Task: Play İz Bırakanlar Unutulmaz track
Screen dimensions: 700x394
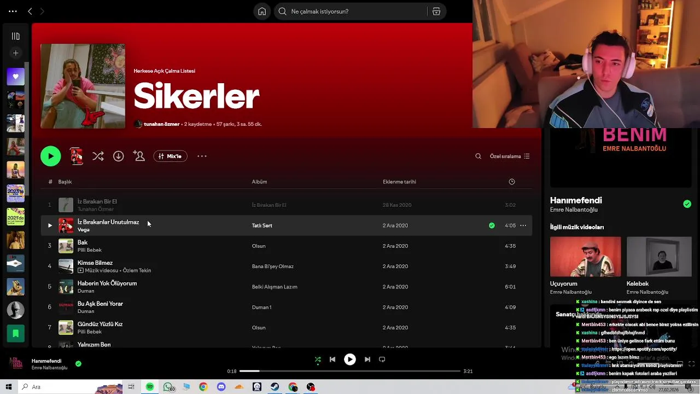Action: (50, 225)
